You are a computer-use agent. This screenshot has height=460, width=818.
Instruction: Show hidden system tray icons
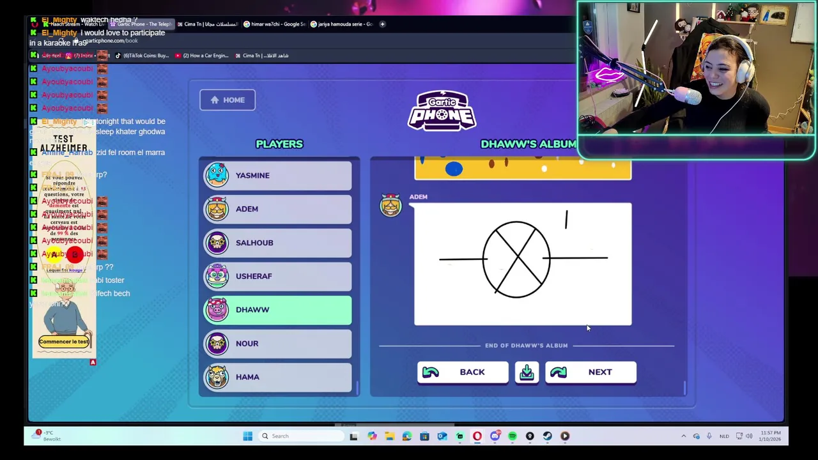click(x=684, y=436)
